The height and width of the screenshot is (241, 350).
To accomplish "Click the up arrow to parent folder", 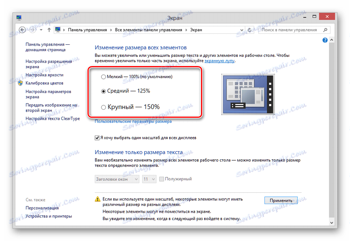I will point(49,30).
